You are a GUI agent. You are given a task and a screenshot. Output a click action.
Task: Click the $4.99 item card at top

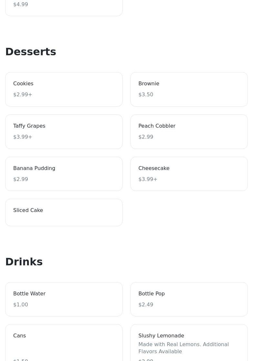[x=64, y=7]
